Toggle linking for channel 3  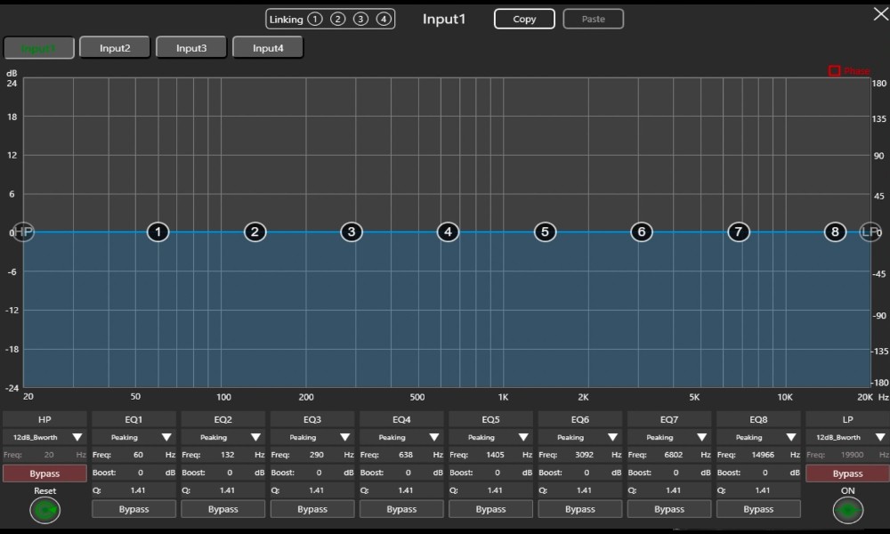(360, 20)
